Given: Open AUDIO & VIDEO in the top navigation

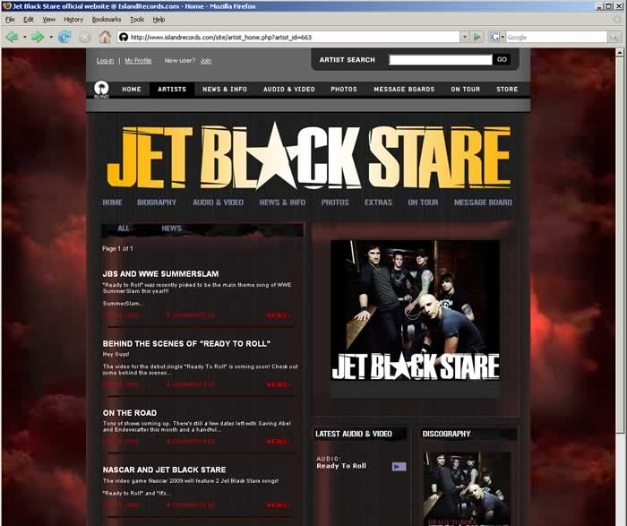Looking at the screenshot, I should point(289,90).
